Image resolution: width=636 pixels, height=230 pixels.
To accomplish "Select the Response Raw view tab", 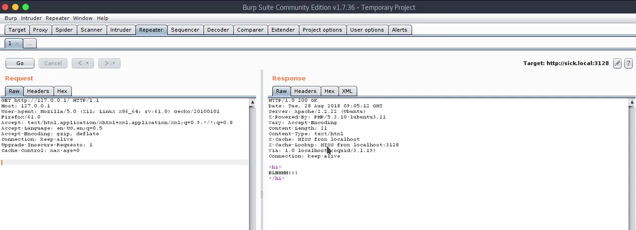I will (281, 91).
